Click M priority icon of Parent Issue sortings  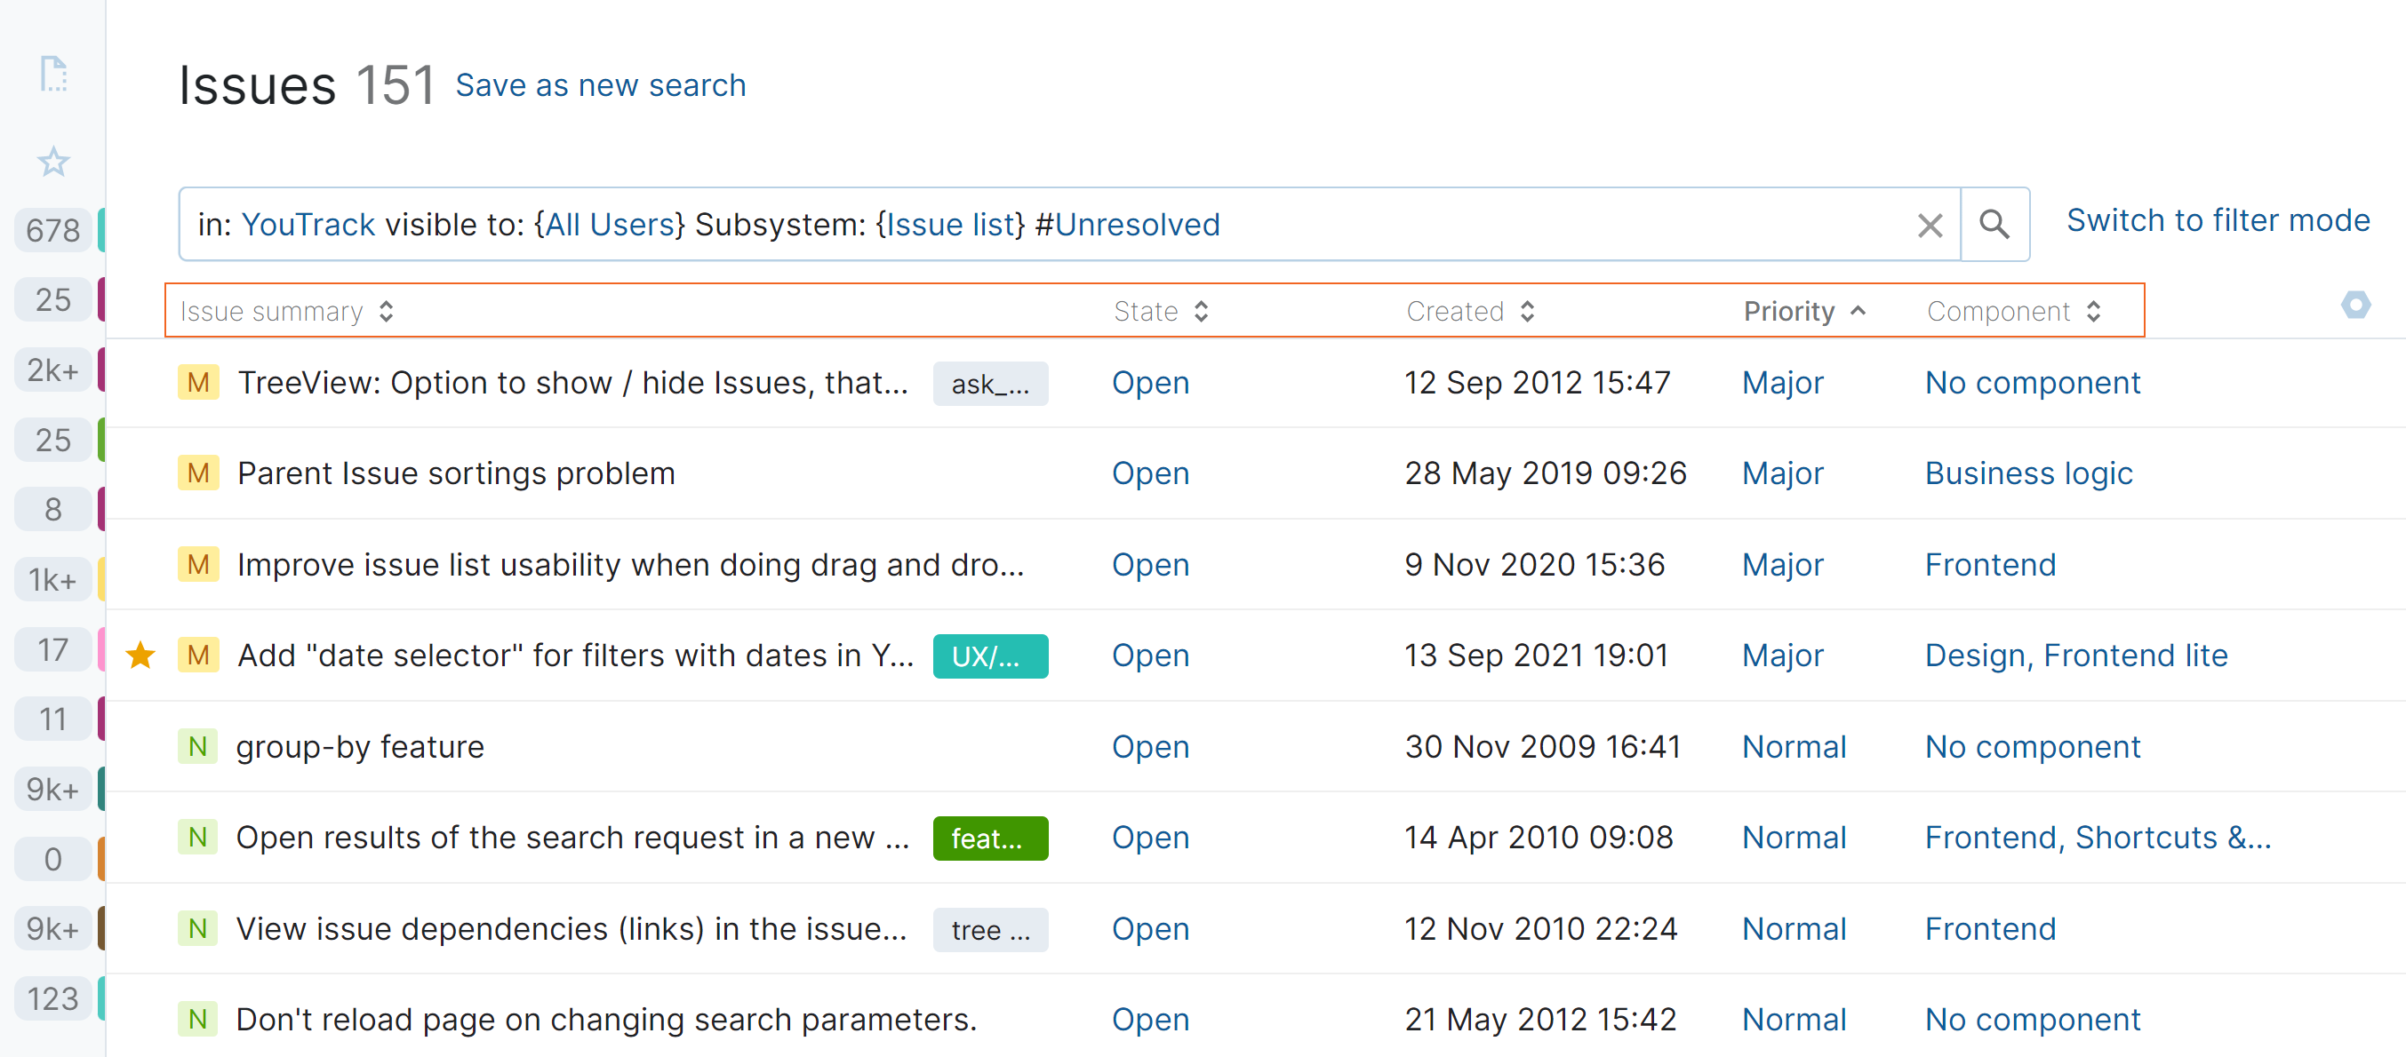(x=198, y=473)
